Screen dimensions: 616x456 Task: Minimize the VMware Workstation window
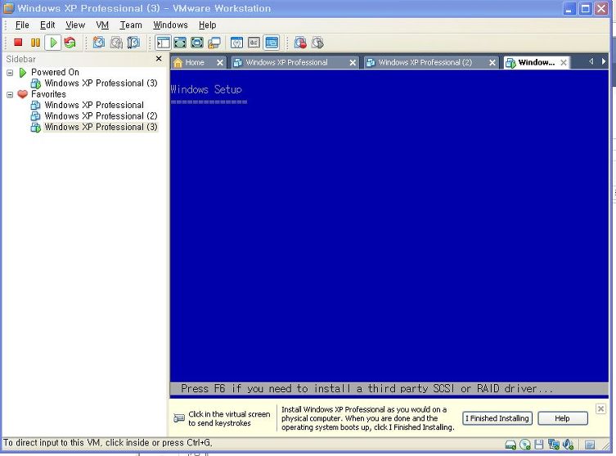569,9
